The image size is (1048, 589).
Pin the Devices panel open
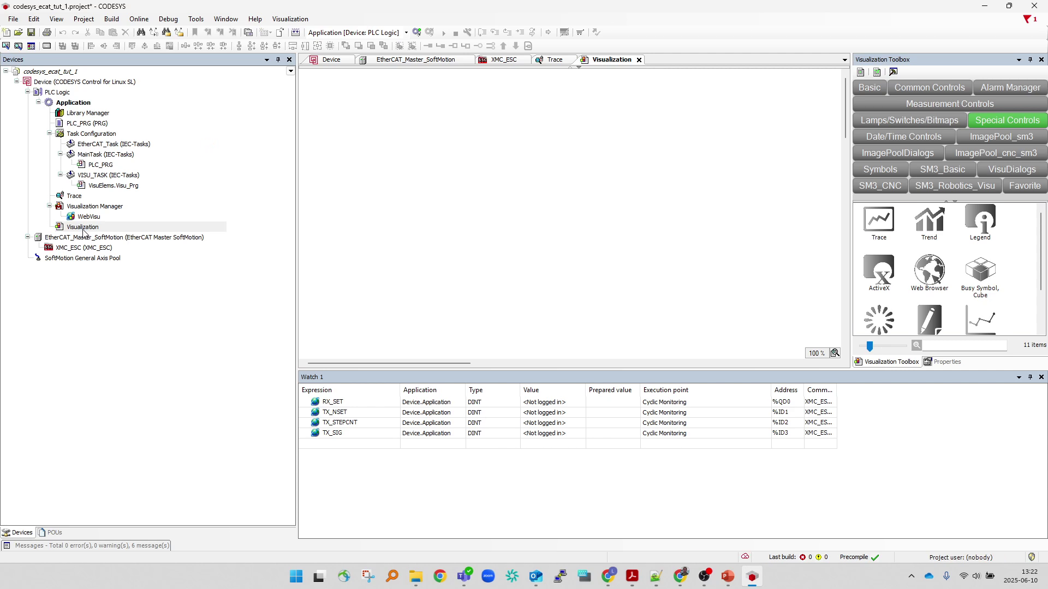pos(278,59)
